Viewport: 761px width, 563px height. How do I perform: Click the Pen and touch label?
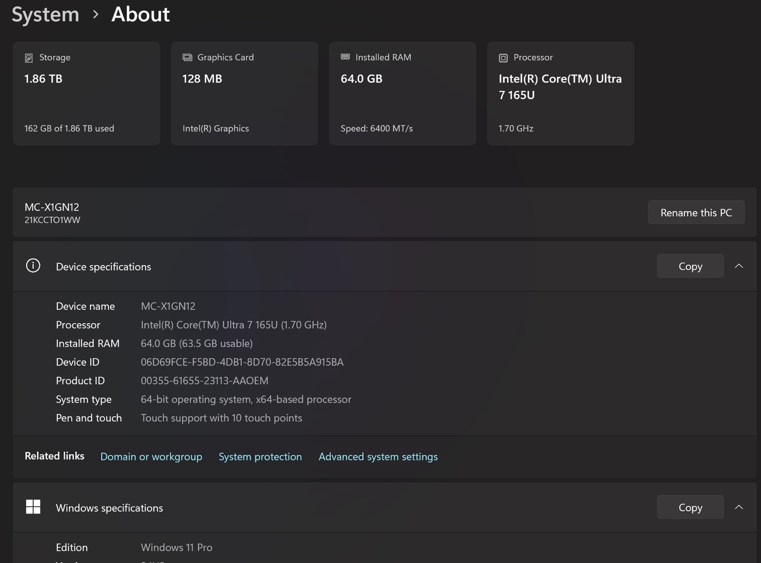[x=89, y=418]
